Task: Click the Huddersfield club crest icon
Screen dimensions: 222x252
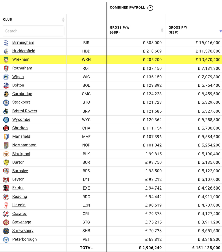Action: [x=6, y=51]
